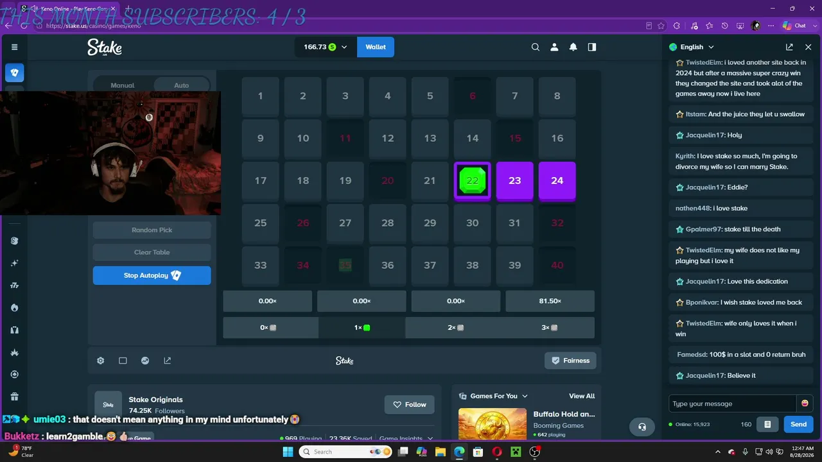Open the live dealer vest sidebar icon
This screenshot has height=462, width=822.
point(15,330)
